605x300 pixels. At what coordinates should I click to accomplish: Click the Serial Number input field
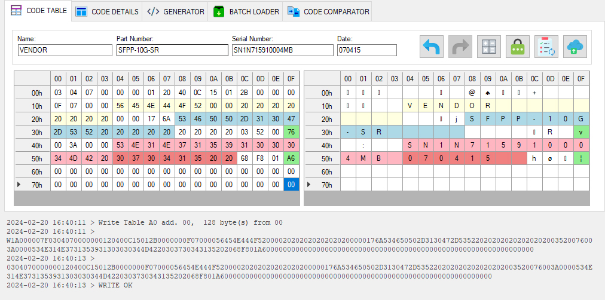click(282, 50)
